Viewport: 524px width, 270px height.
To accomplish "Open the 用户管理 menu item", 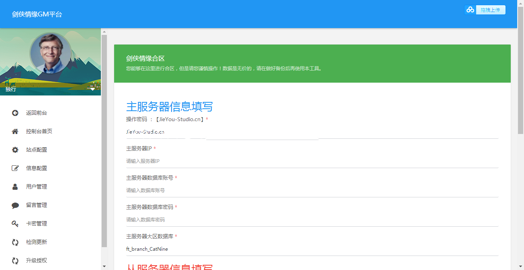I will pyautogui.click(x=37, y=187).
